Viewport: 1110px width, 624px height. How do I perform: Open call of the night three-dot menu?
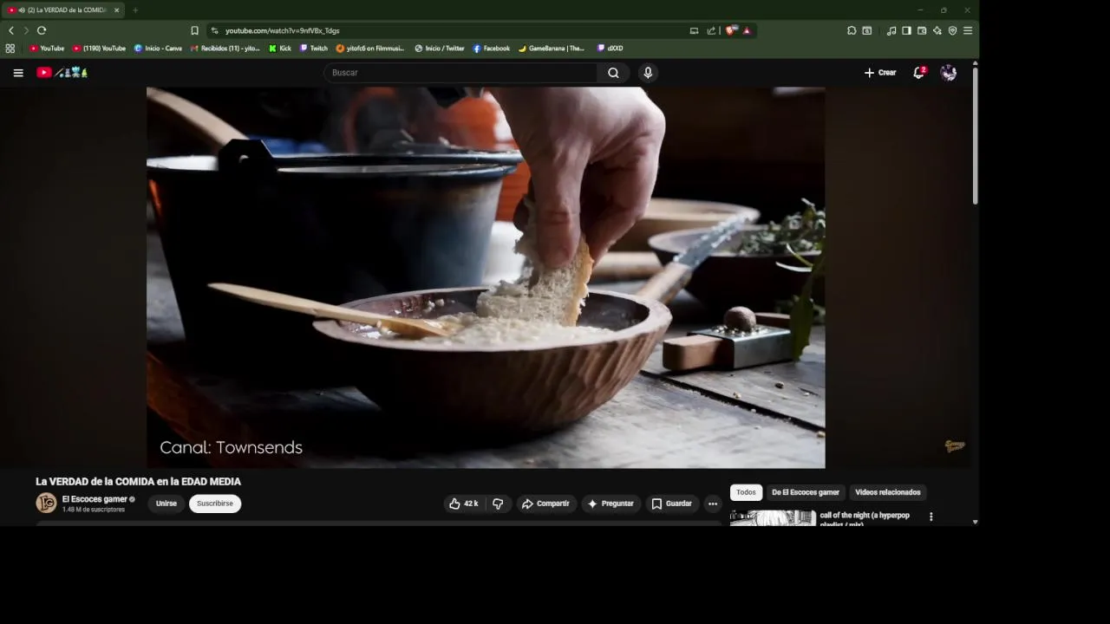pos(931,517)
